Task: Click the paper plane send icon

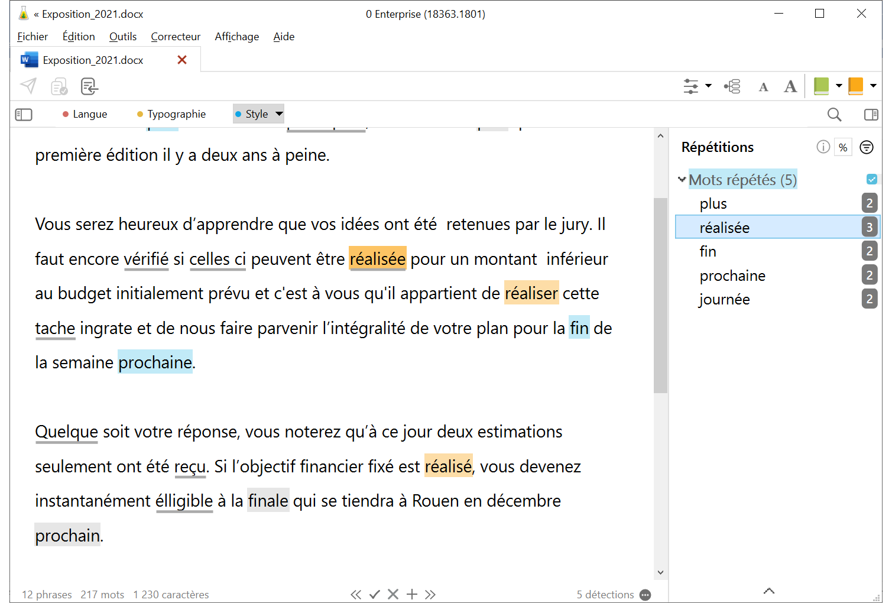Action: pos(28,86)
